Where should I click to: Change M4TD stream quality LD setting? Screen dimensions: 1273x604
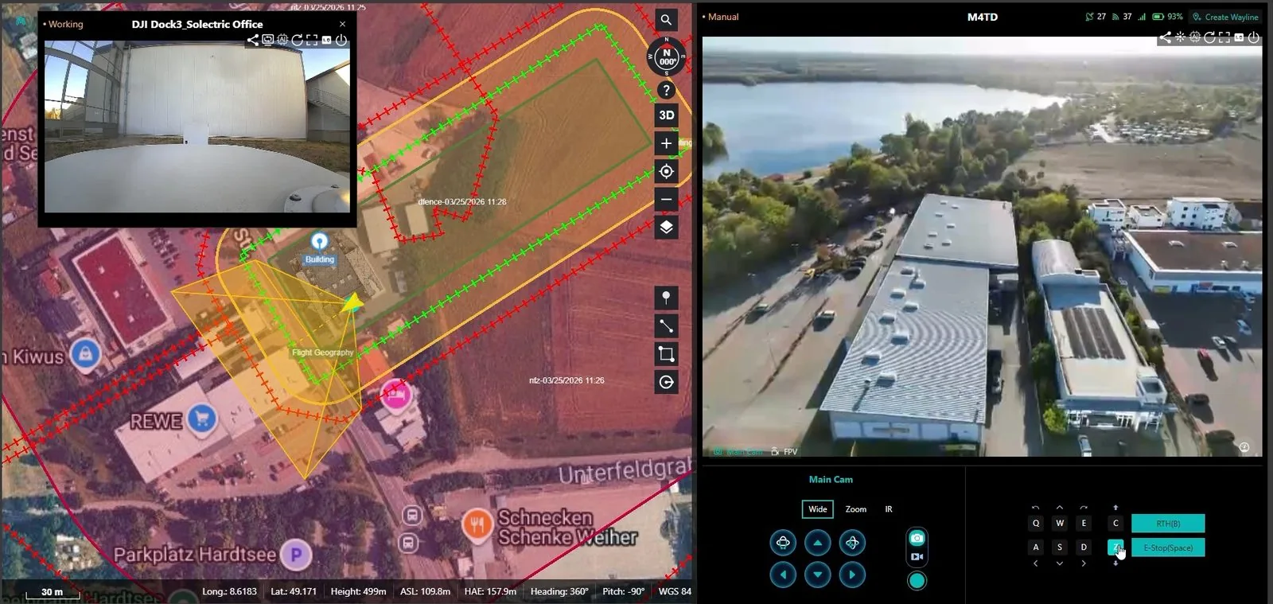click(x=1239, y=37)
